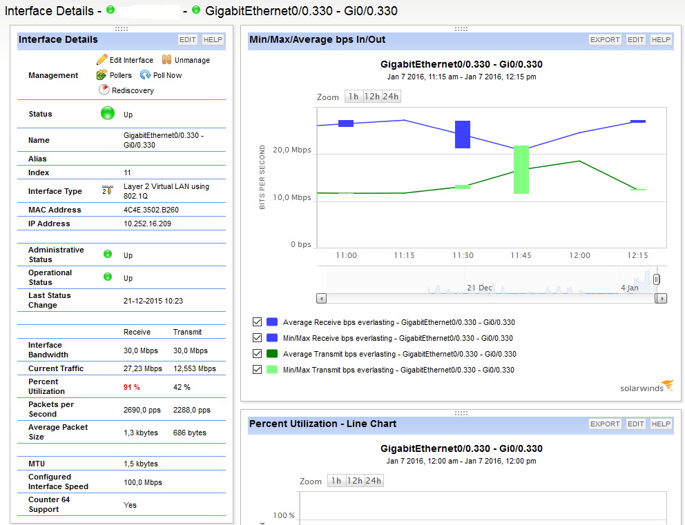Open the Pollers link
The width and height of the screenshot is (685, 525).
coord(121,75)
